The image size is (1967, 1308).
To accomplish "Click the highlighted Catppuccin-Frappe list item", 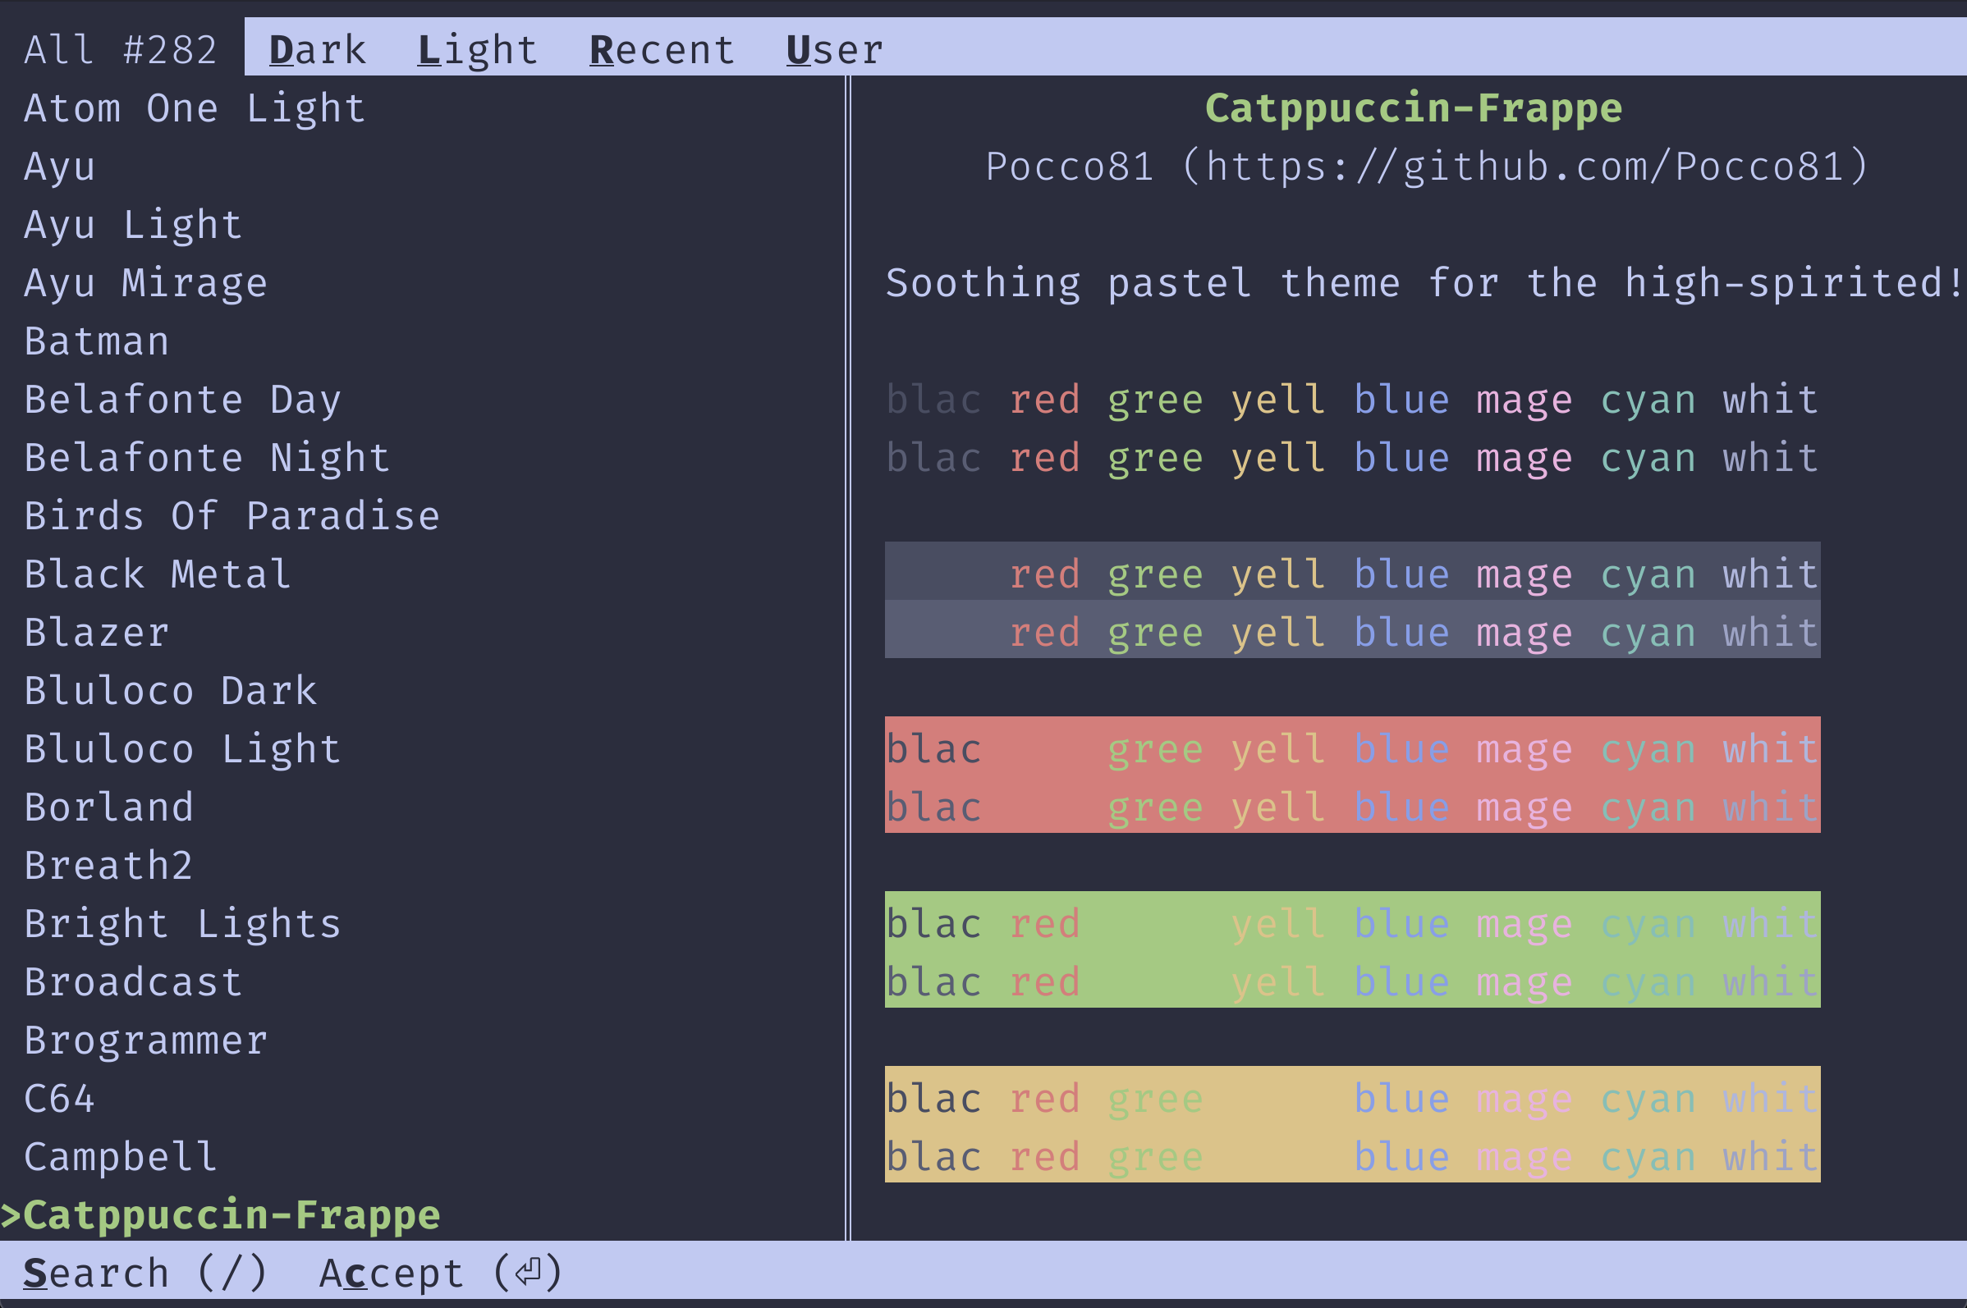I will (x=232, y=1215).
